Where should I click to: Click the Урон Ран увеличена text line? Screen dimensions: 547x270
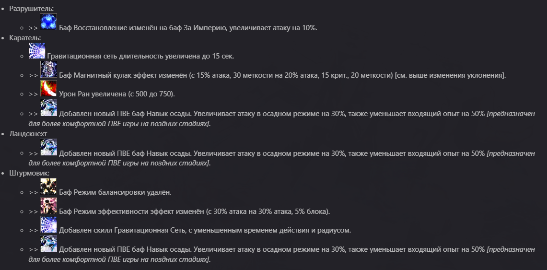point(116,94)
